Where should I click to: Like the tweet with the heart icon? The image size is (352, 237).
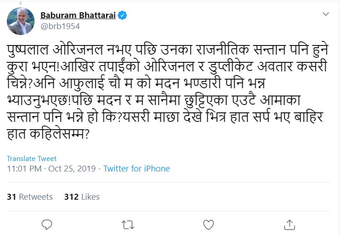pyautogui.click(x=209, y=224)
